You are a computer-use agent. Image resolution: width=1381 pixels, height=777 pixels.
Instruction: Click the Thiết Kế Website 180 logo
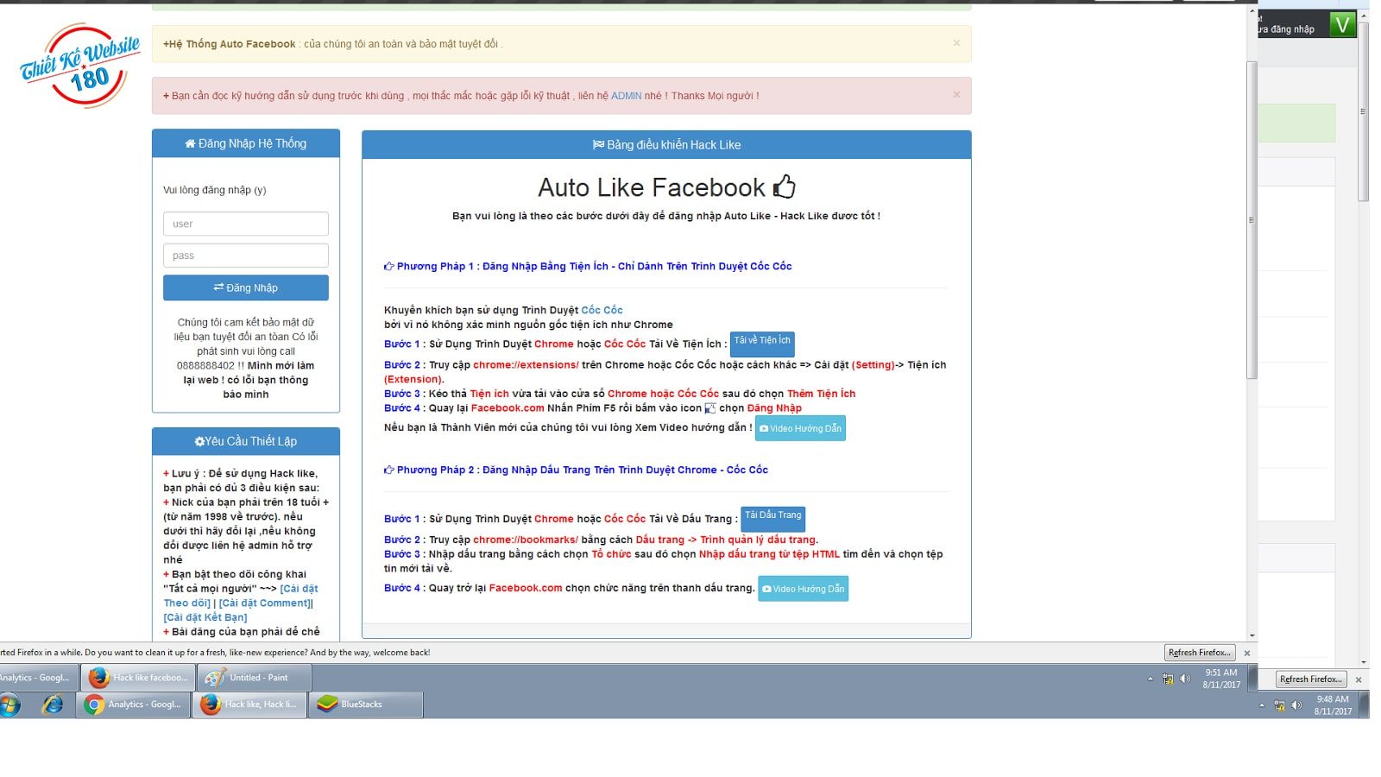(79, 66)
